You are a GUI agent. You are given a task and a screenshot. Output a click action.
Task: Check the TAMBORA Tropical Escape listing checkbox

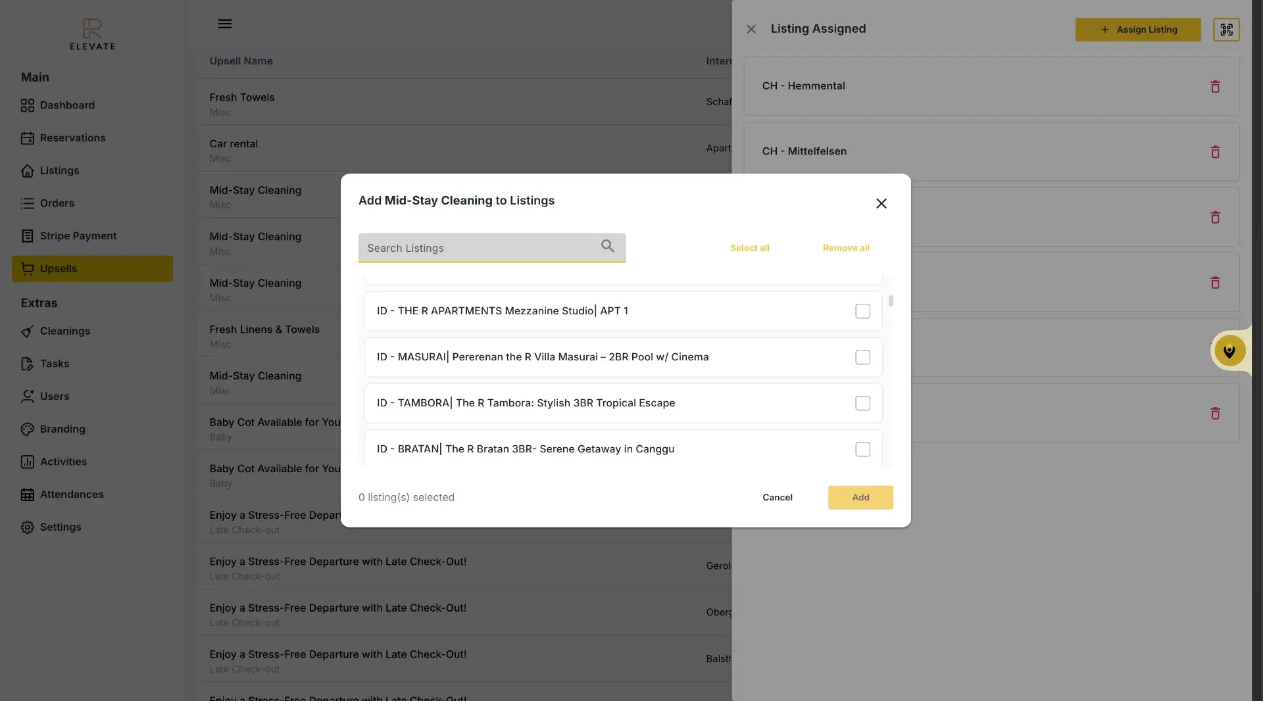click(x=862, y=403)
